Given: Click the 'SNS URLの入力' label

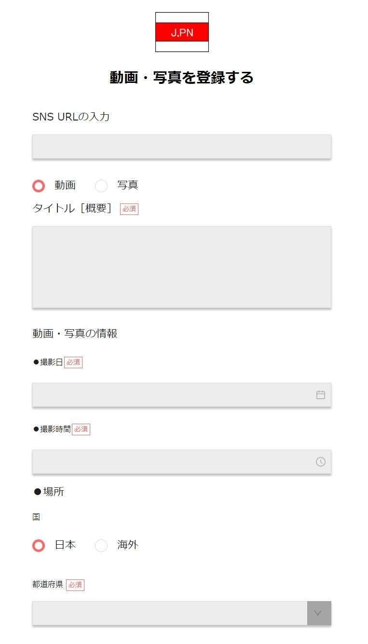Looking at the screenshot, I should point(71,117).
